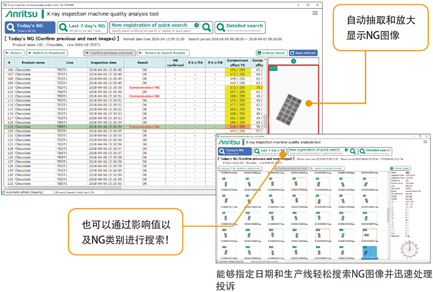
Task: Click the table's vertical scrollbar in the main window
Action: point(265,120)
